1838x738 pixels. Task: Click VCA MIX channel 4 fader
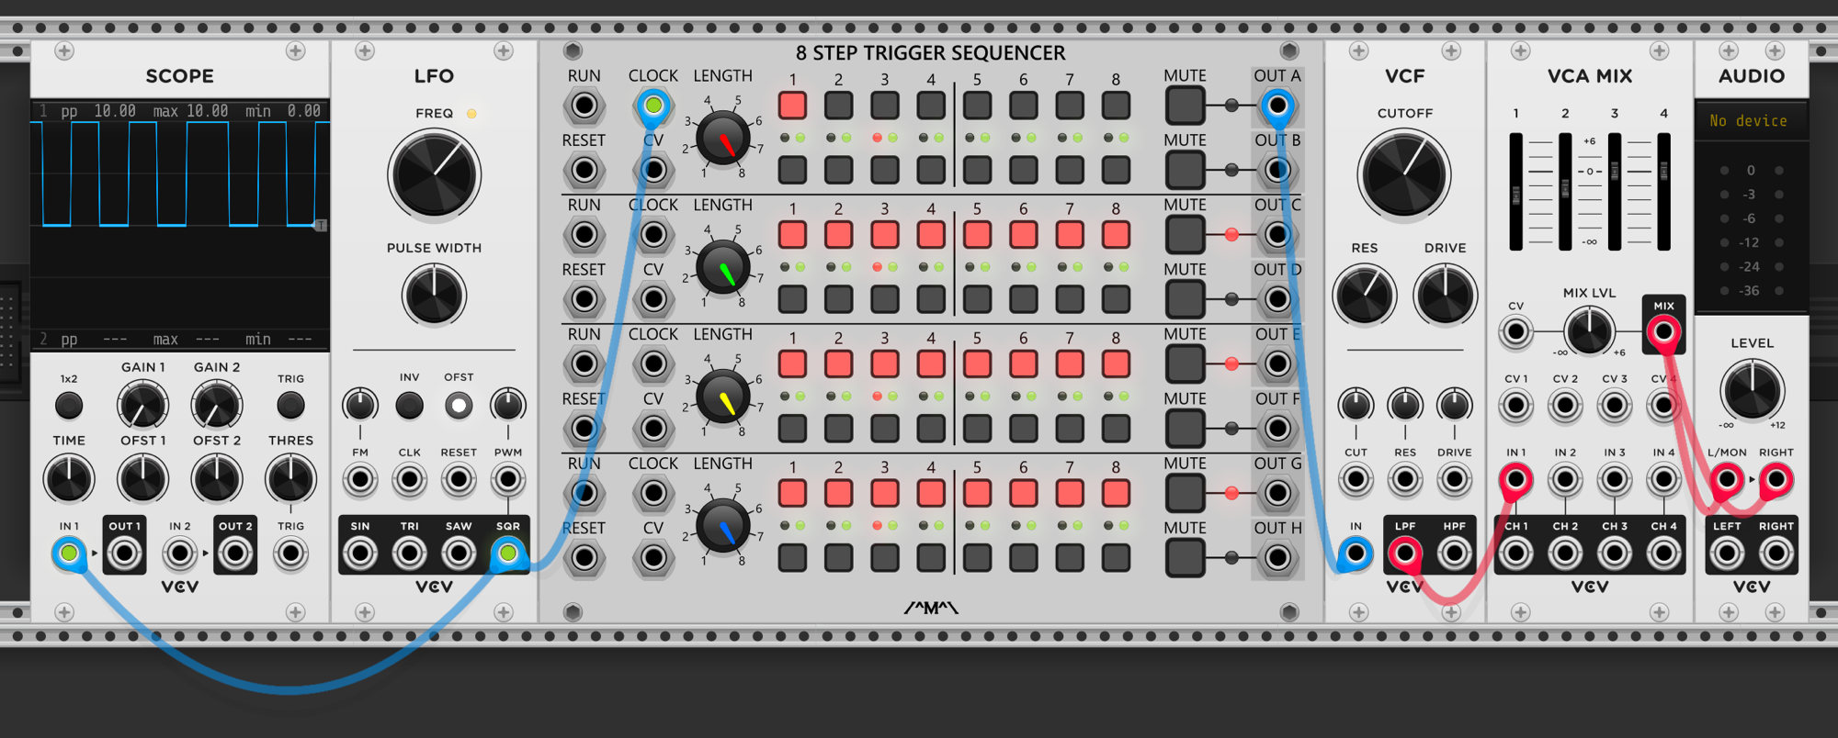tap(1663, 192)
